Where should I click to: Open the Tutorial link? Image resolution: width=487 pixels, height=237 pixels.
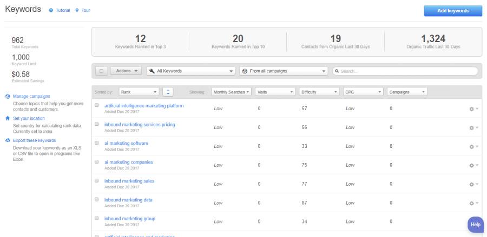point(63,10)
